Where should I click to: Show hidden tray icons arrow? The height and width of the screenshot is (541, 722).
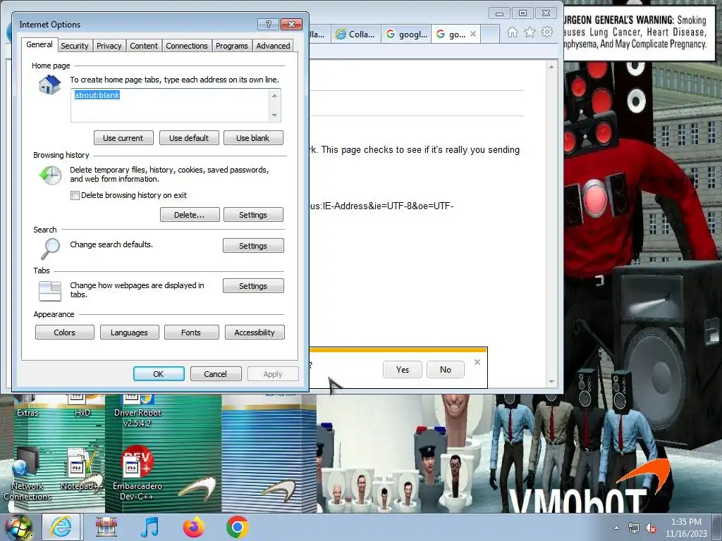[x=616, y=528]
